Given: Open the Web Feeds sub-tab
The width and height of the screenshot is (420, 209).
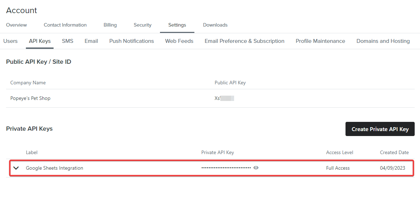Looking at the screenshot, I should click(179, 41).
